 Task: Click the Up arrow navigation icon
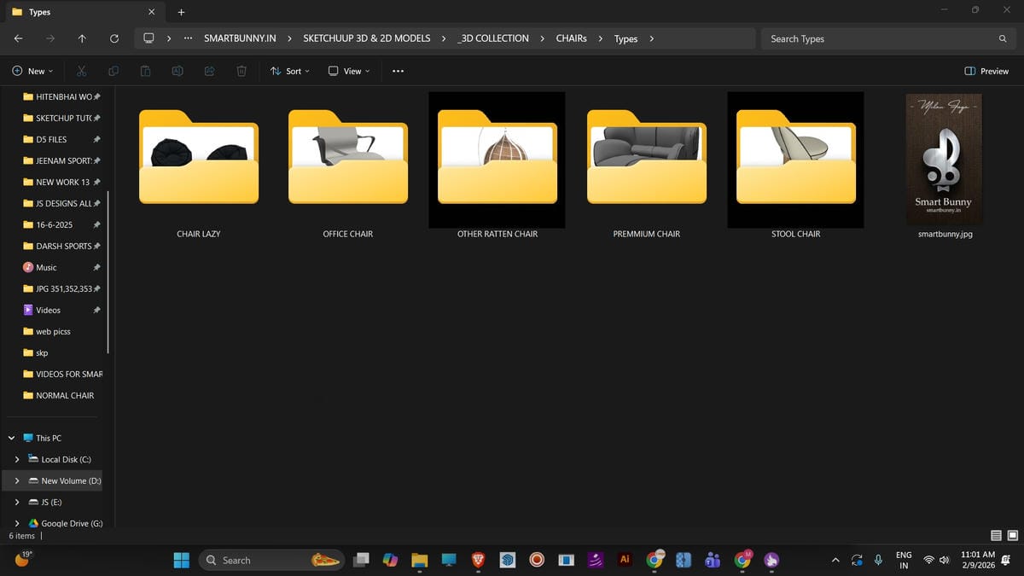(82, 38)
